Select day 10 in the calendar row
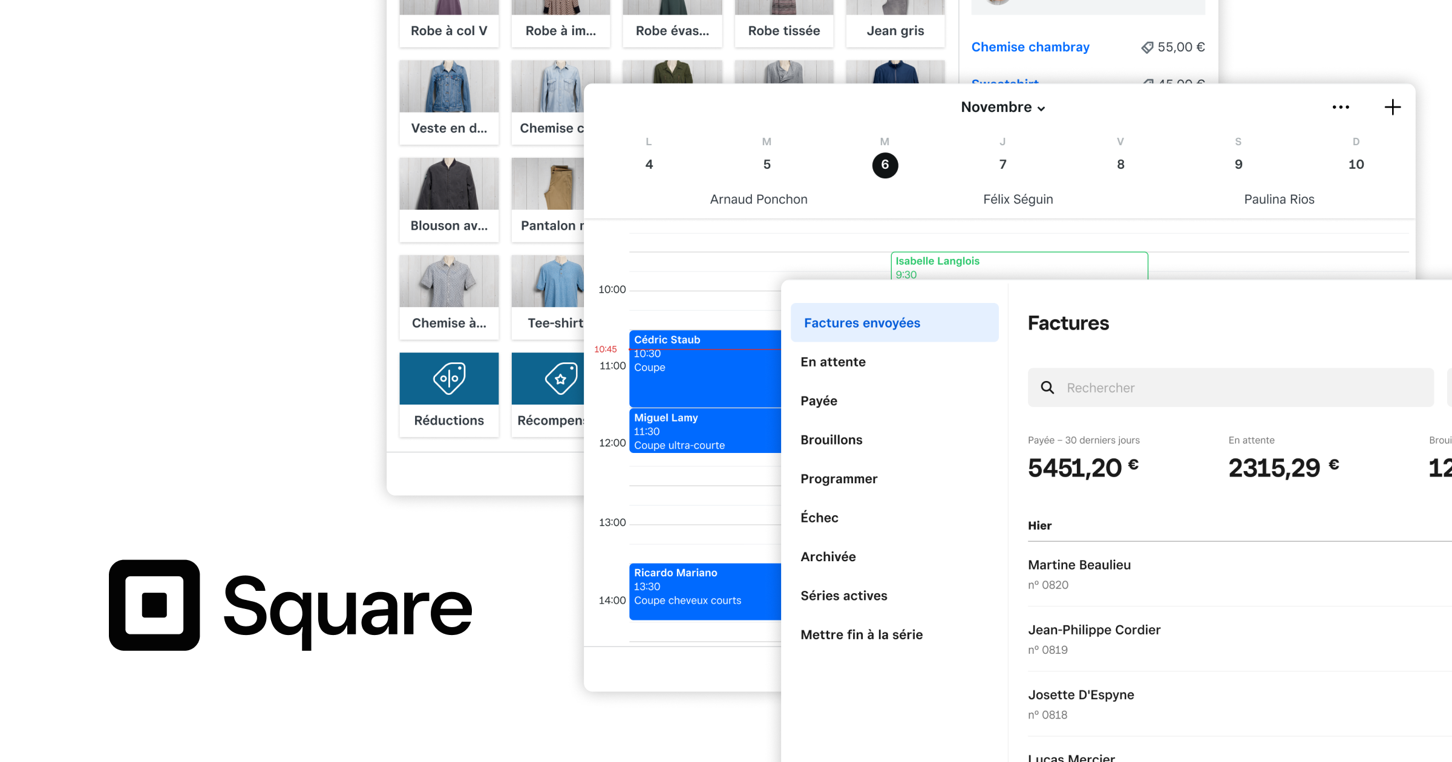The height and width of the screenshot is (762, 1452). tap(1356, 164)
